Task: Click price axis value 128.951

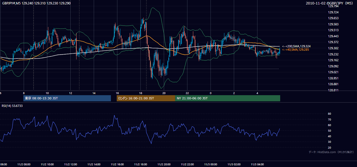Action: click(333, 78)
